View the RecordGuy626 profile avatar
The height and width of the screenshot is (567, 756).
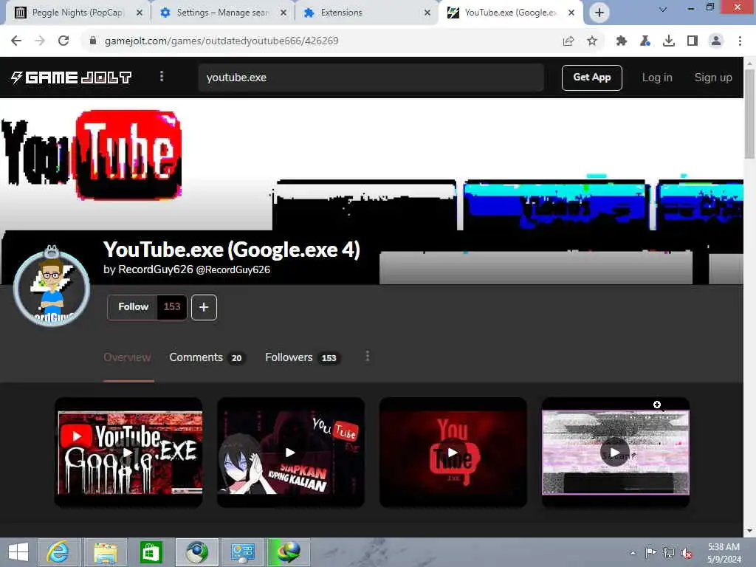52,289
